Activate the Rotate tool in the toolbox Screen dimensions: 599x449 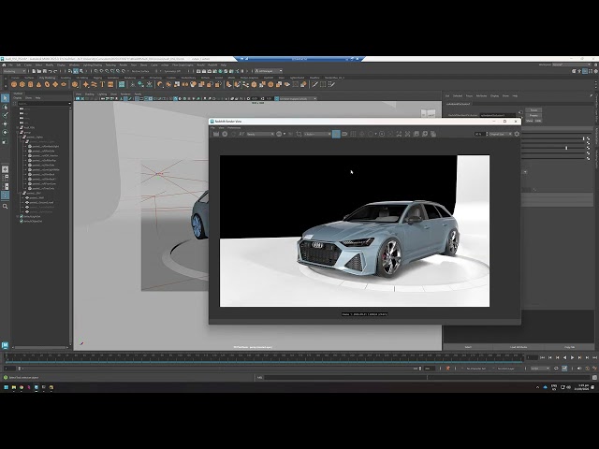[x=5, y=133]
